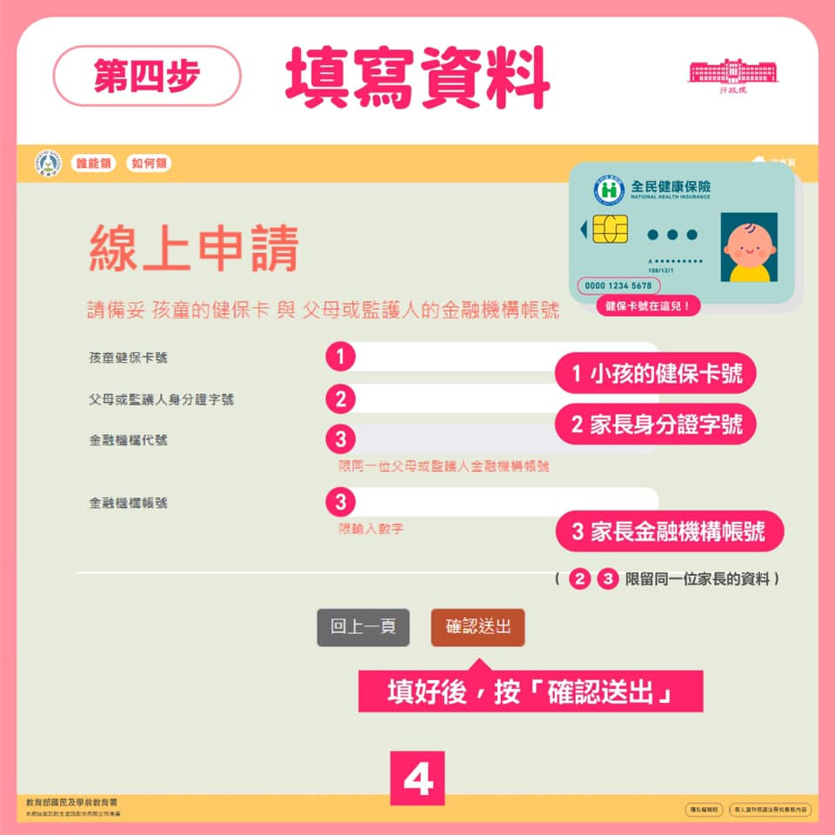This screenshot has height=835, width=835.
Task: Click the Executive Yuan building logo
Action: (732, 75)
